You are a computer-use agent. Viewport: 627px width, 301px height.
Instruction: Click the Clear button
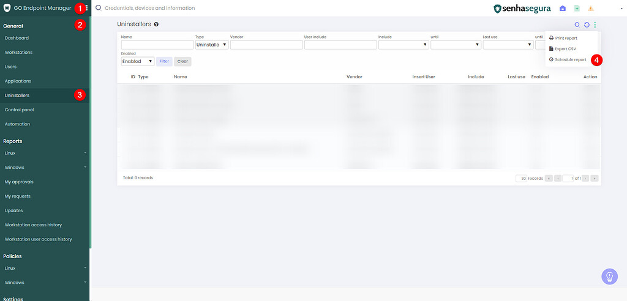[x=182, y=62]
